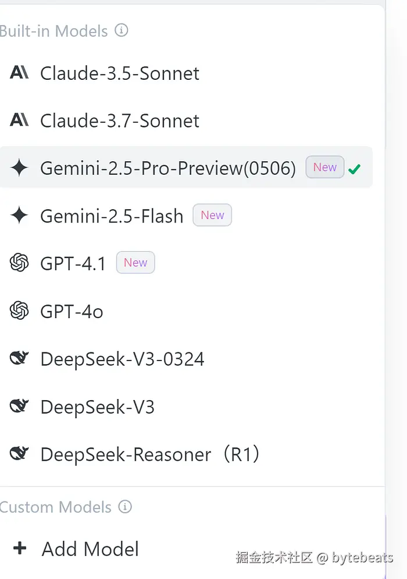Screen dimensions: 407x579
Task: Click the DeepSeek whale icon beside DeepSeek-V3
Action: (x=19, y=407)
